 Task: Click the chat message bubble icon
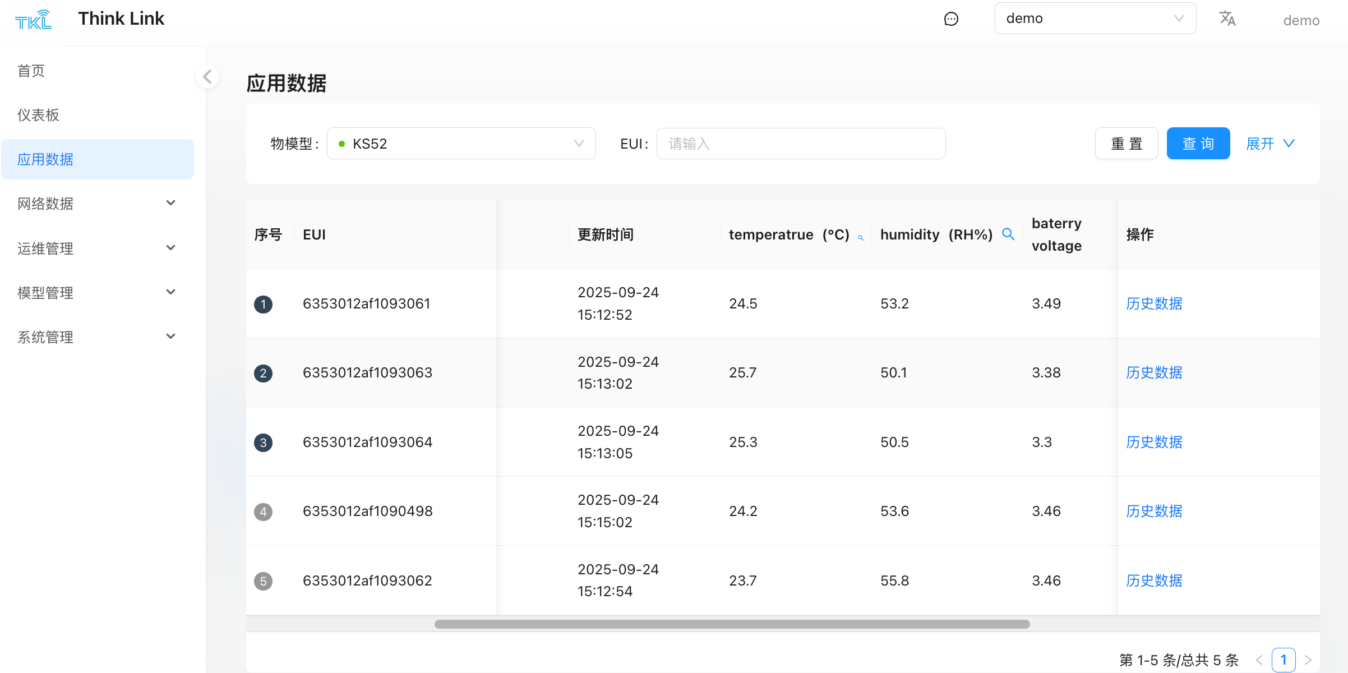(x=951, y=19)
